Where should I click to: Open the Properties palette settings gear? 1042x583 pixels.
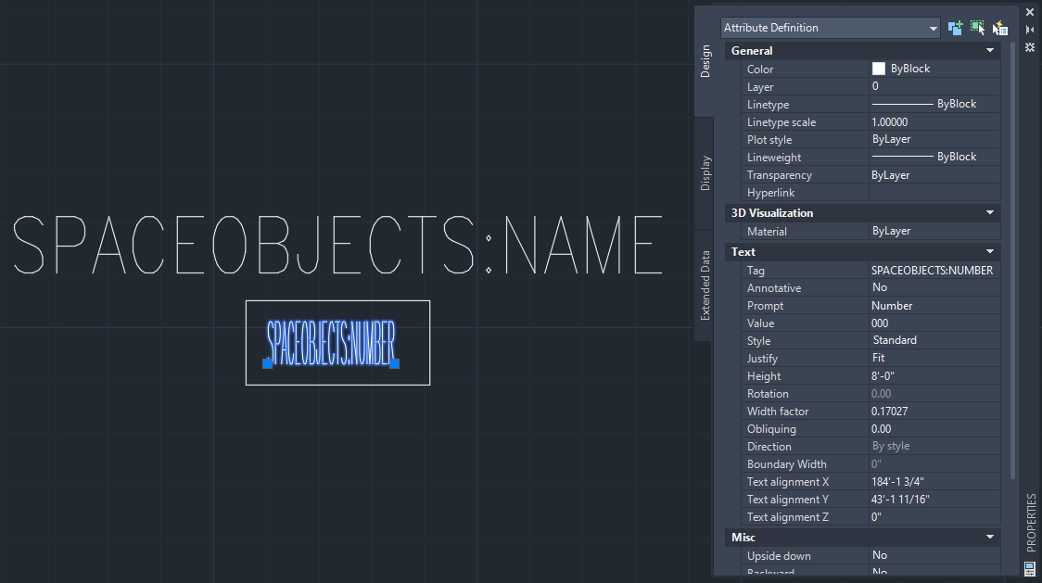coord(1029,46)
